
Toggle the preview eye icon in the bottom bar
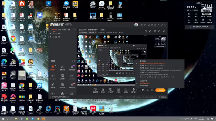147,90
